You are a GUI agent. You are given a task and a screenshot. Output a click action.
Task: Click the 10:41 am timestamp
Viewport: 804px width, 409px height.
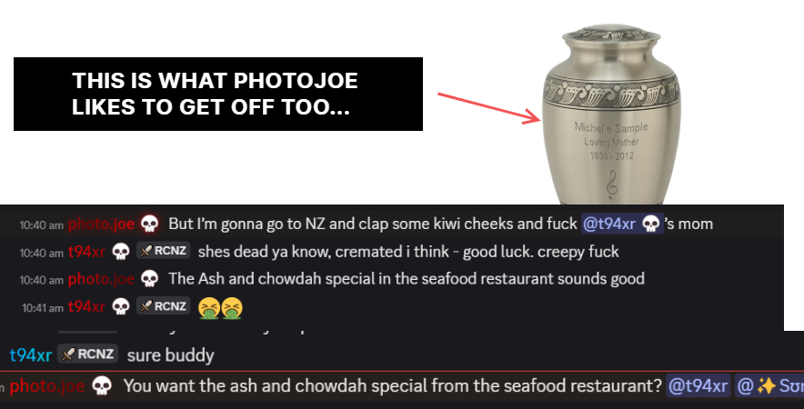coord(43,308)
